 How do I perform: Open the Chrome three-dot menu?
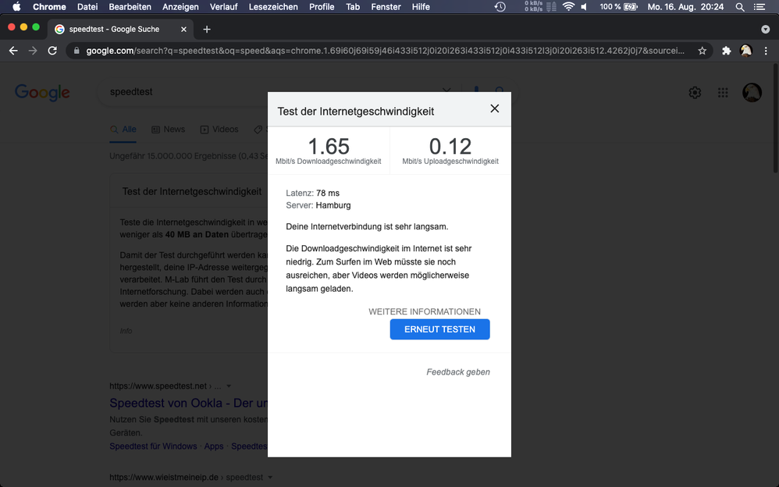(x=767, y=50)
